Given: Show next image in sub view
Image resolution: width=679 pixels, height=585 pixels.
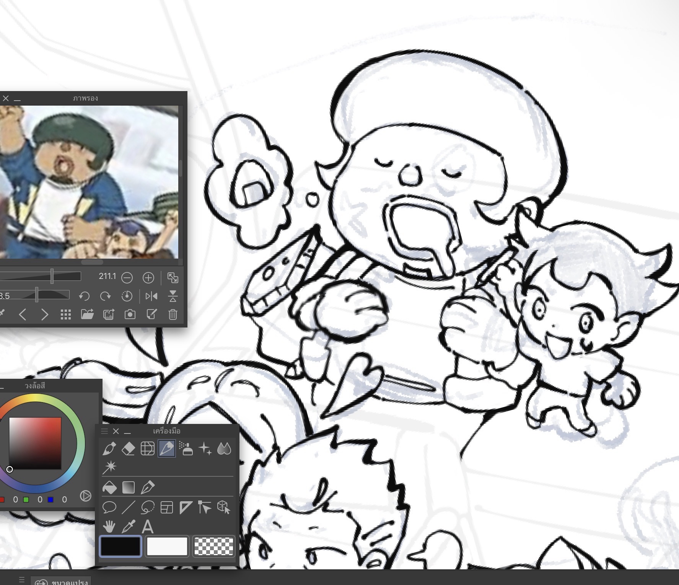Looking at the screenshot, I should point(45,315).
